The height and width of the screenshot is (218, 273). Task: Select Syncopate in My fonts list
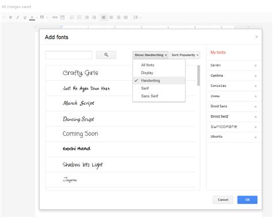click(224, 127)
